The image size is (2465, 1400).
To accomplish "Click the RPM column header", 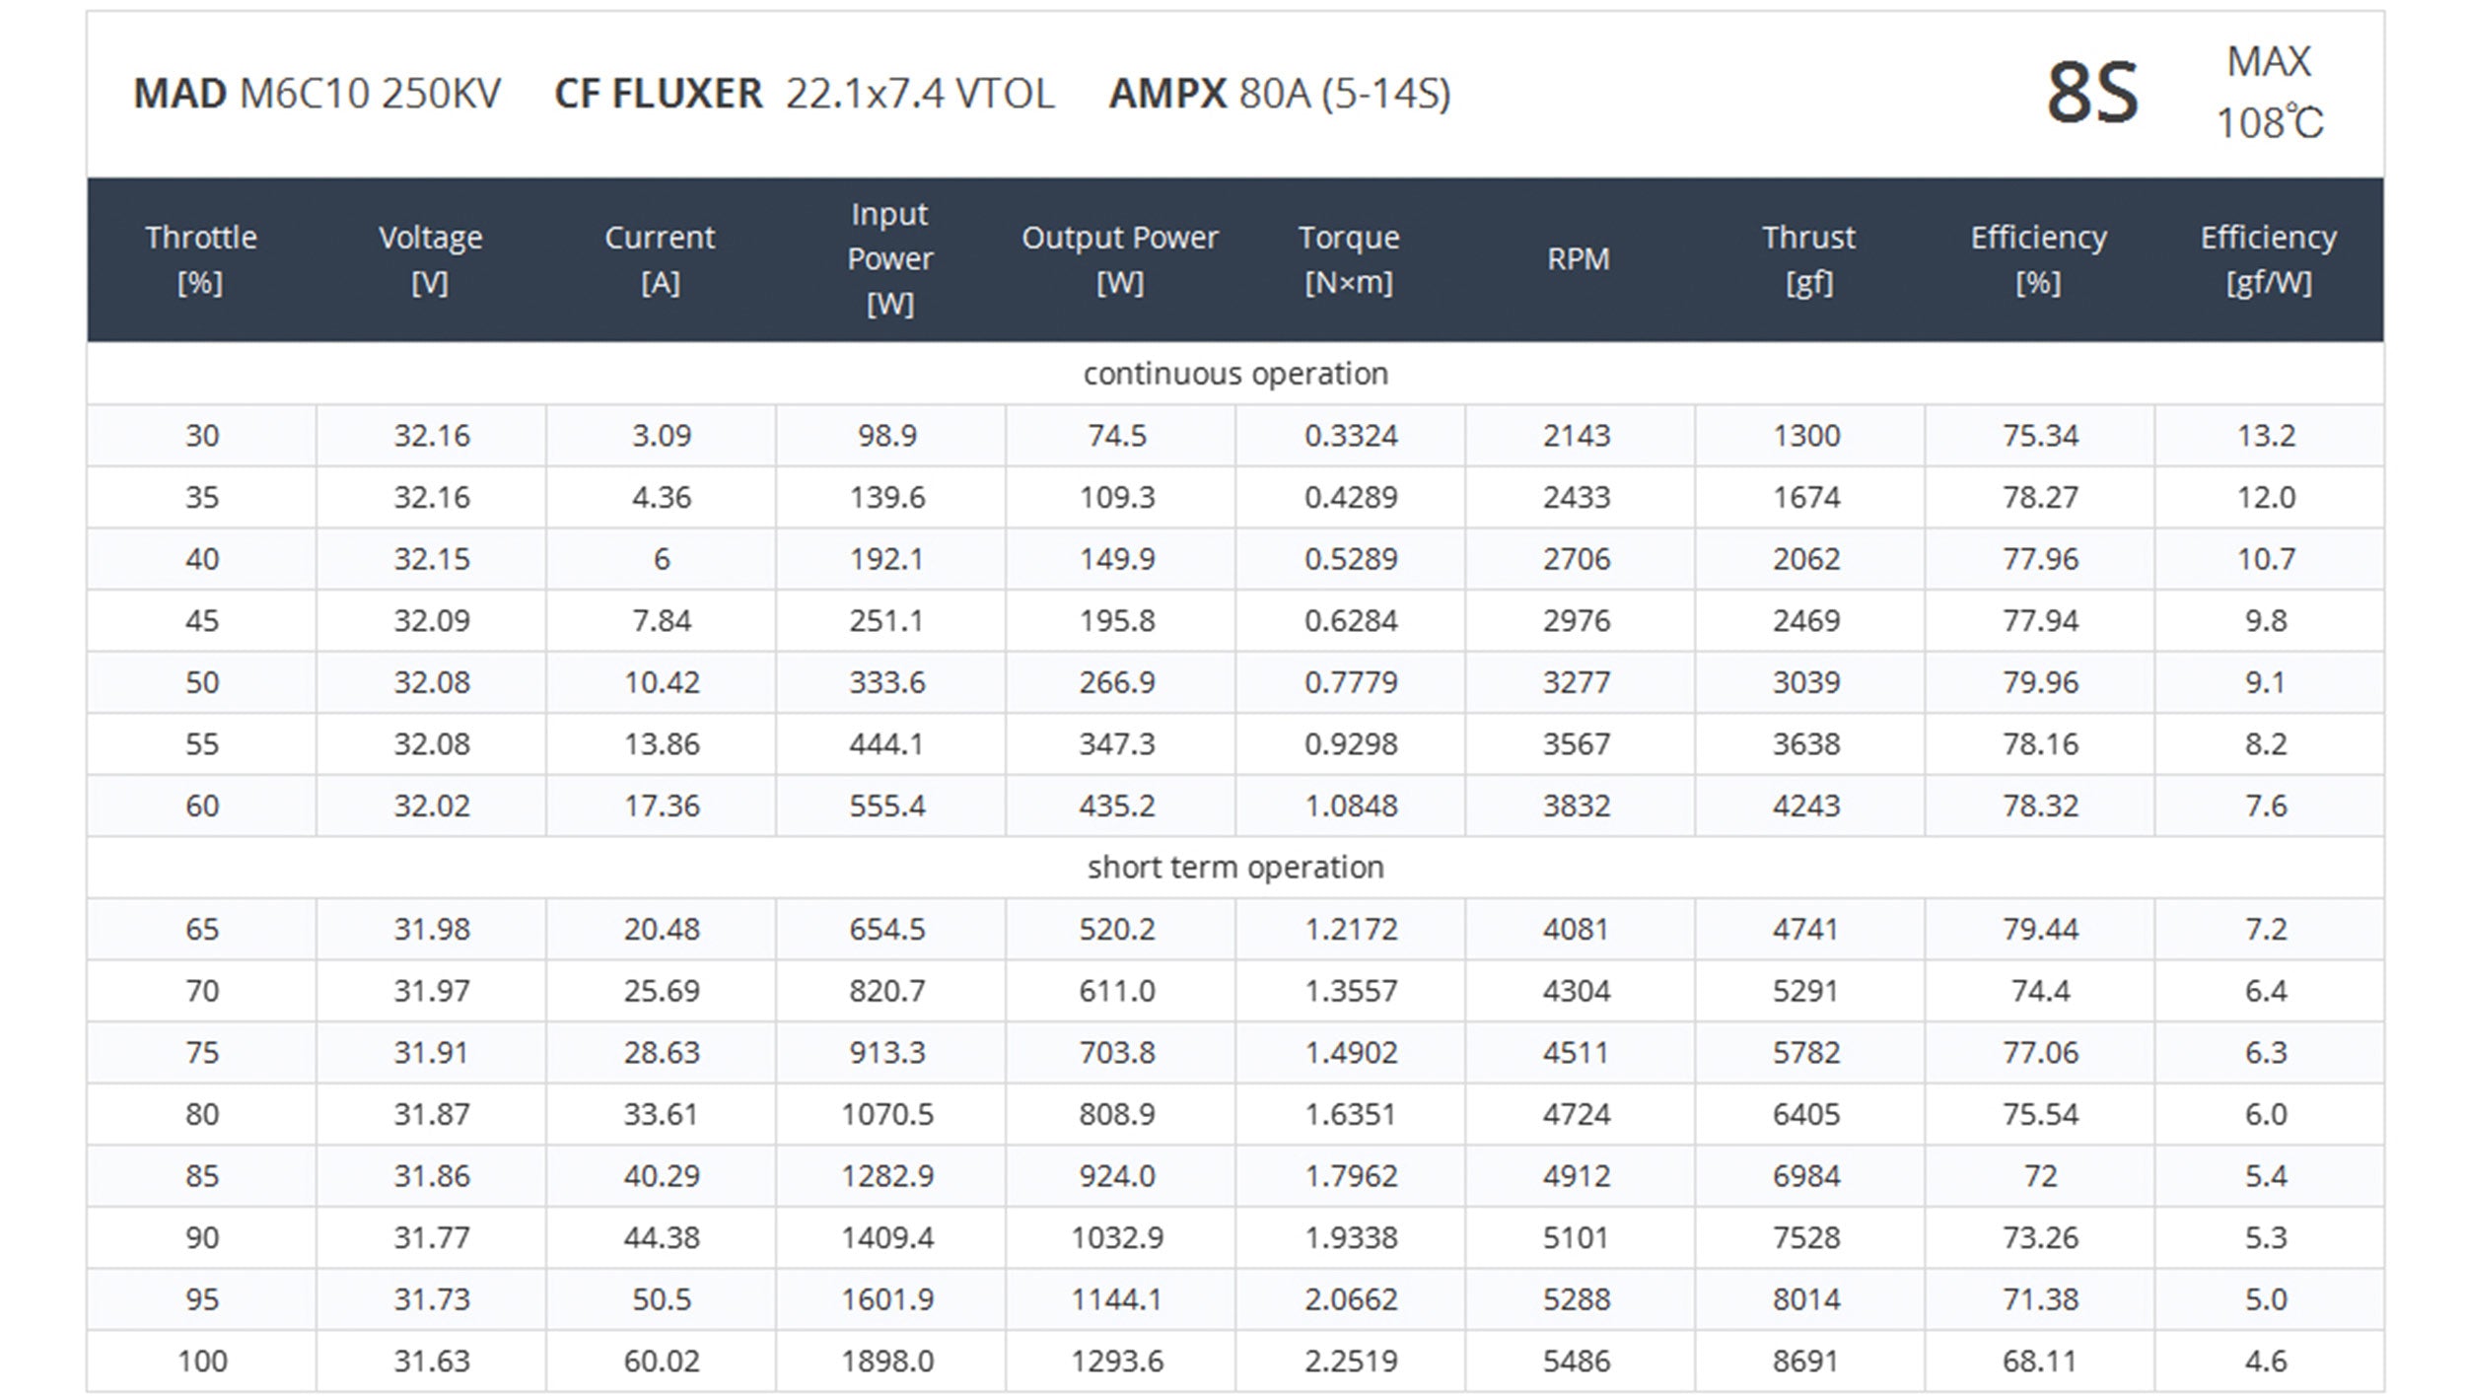I will point(1578,259).
